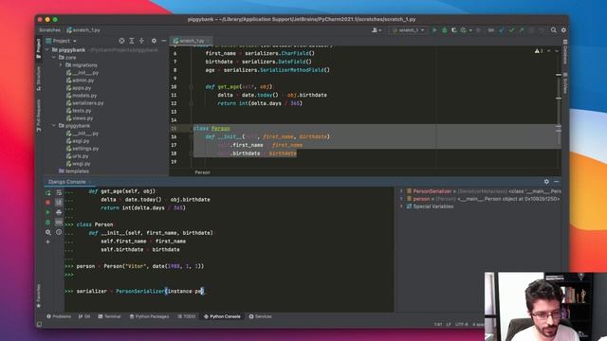Click Scratches breadcrumb in navigation bar

pos(49,29)
